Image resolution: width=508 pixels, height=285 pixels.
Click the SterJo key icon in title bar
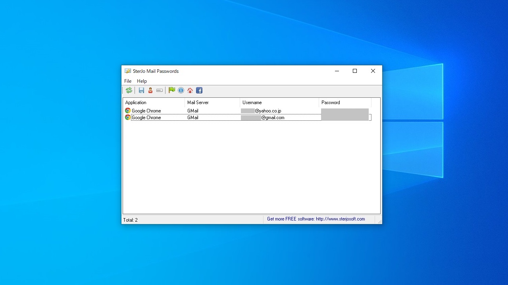tap(128, 71)
